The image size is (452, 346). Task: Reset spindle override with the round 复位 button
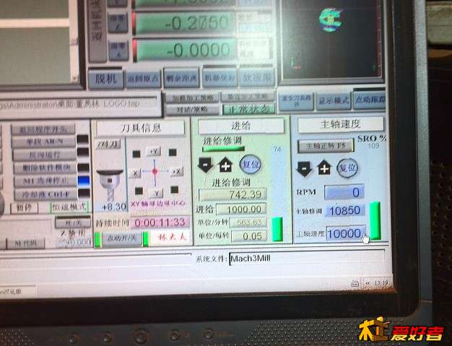tap(347, 167)
